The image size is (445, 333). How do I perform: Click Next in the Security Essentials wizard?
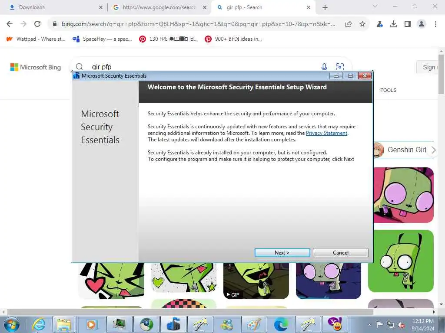282,253
